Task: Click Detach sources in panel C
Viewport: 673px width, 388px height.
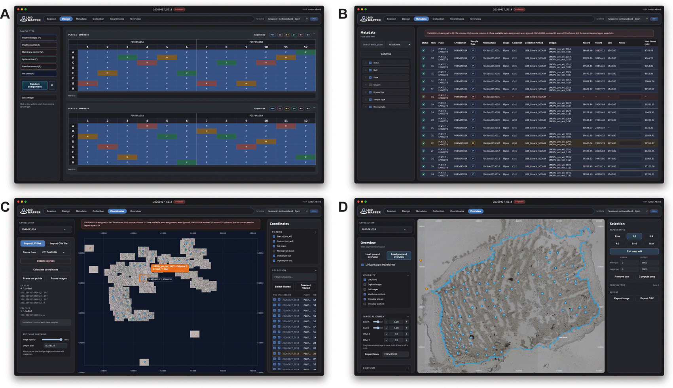Action: [x=46, y=261]
